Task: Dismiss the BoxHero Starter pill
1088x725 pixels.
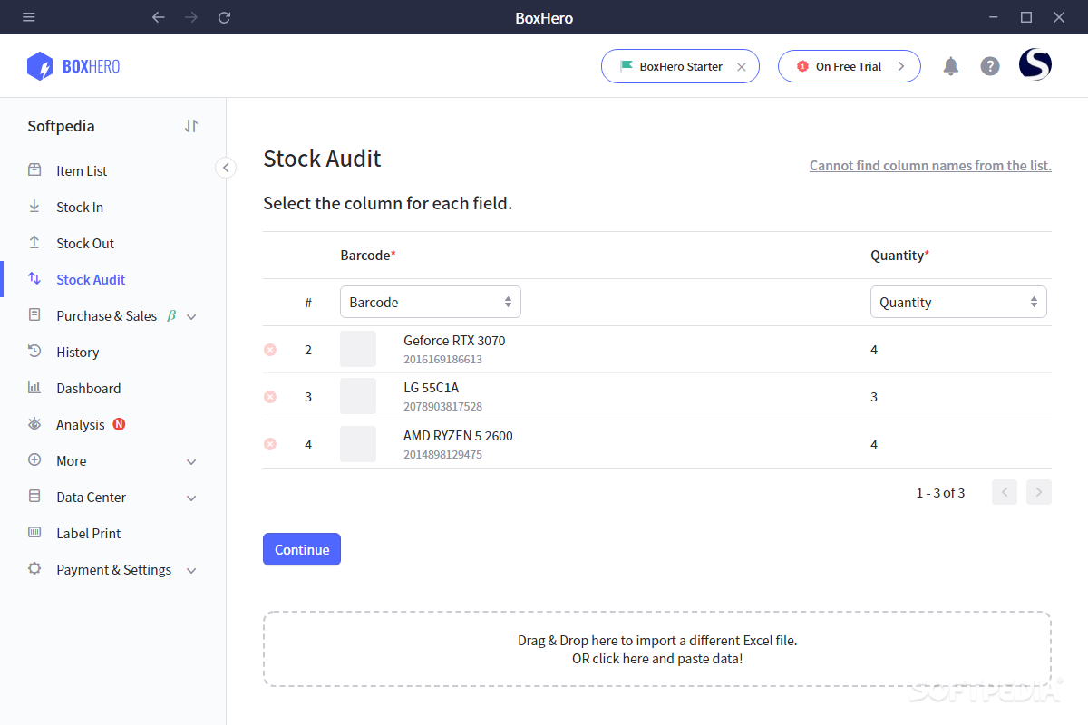Action: point(742,66)
